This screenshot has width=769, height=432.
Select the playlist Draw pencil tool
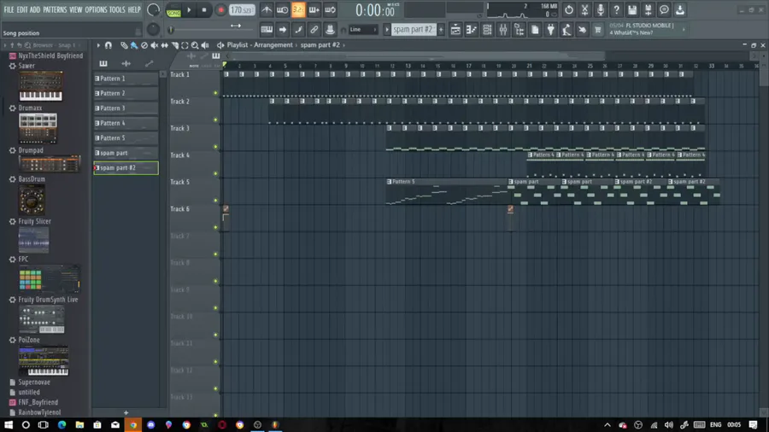point(124,45)
